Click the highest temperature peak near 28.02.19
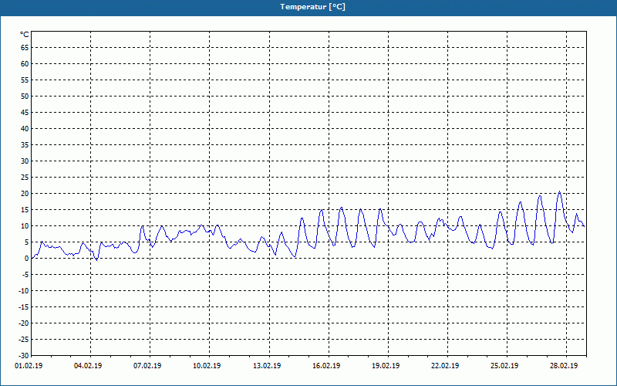Viewport: 617px width, 386px height. point(559,191)
